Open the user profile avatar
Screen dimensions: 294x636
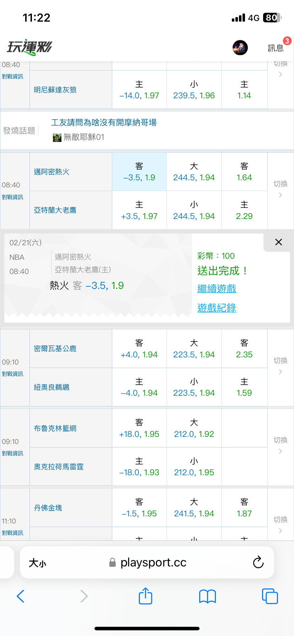tap(240, 48)
